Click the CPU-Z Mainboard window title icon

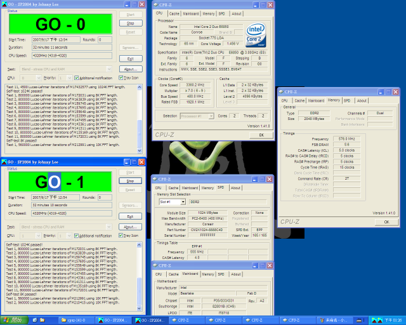click(x=155, y=265)
